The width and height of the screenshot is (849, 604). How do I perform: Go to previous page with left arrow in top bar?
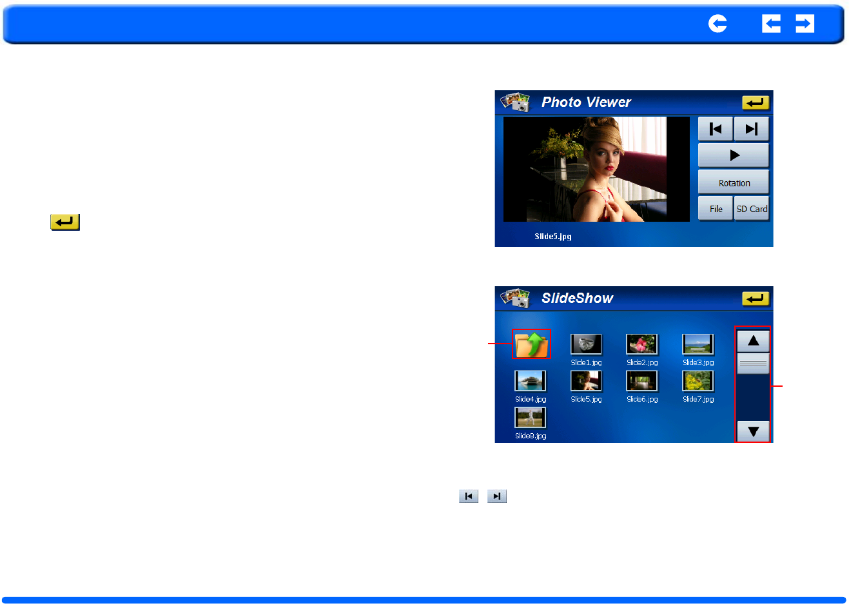[771, 24]
